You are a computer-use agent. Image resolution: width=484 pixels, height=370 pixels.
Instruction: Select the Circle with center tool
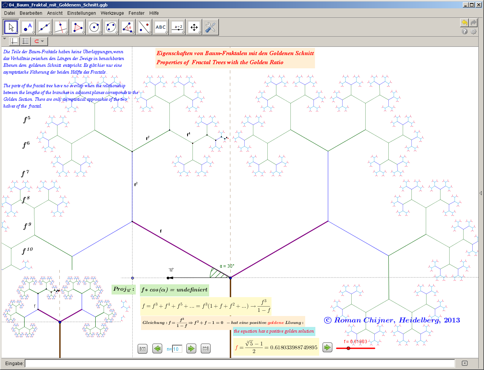(94, 27)
